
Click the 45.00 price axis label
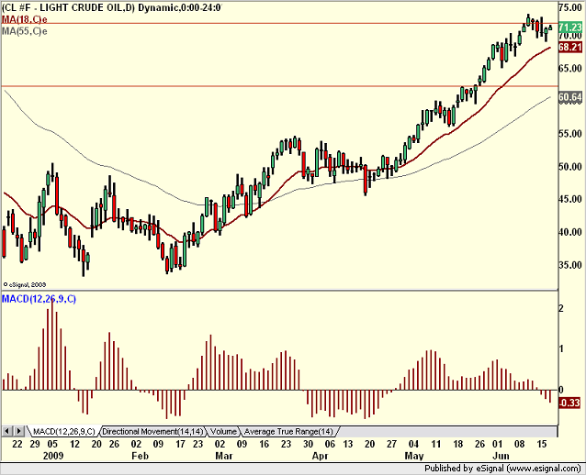570,199
